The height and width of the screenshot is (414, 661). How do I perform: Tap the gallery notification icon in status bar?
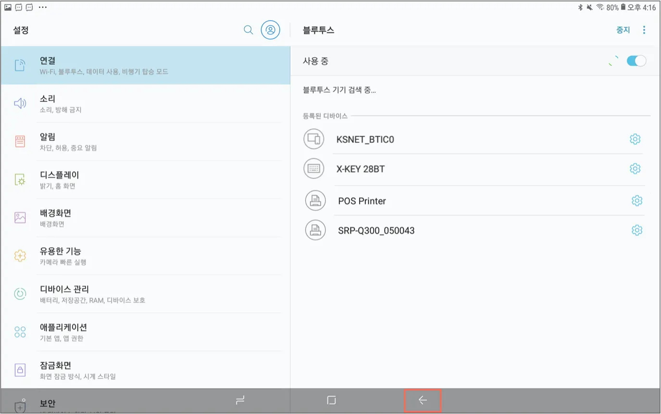tap(8, 7)
